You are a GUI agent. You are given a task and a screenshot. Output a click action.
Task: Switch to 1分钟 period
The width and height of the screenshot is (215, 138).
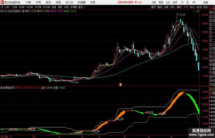[x=14, y=7]
